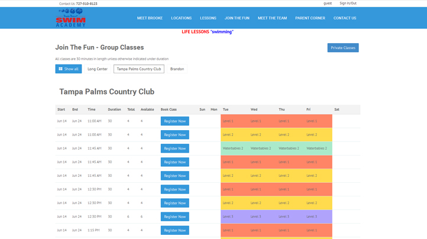
Task: Switch to the Brandon location filter
Action: 177,69
